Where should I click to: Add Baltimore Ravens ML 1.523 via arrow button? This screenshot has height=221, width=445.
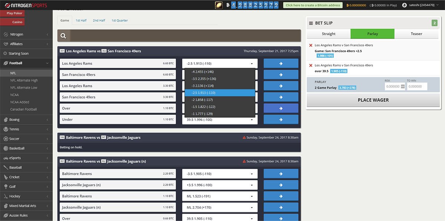coord(281,196)
